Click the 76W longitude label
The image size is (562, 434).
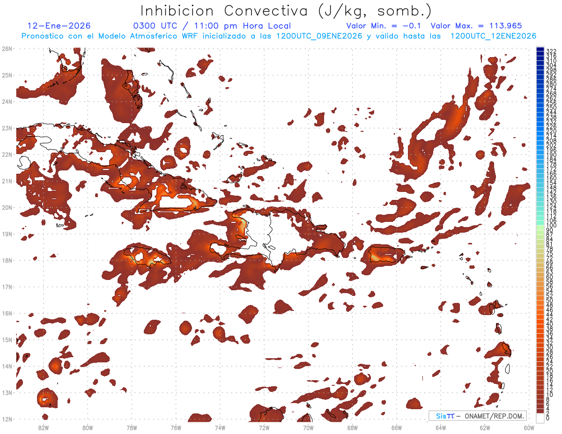tap(176, 427)
